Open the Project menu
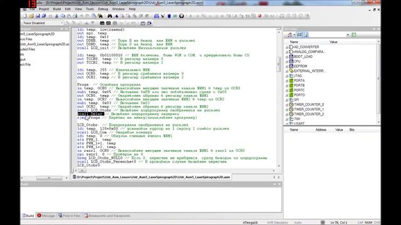This screenshot has width=401, height=225. pos(44,9)
